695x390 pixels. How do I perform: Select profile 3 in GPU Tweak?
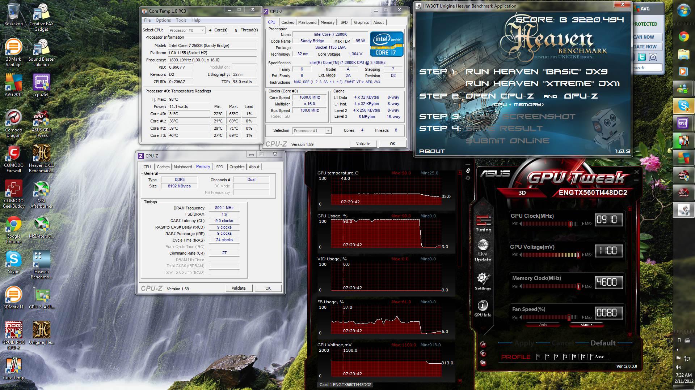click(557, 357)
